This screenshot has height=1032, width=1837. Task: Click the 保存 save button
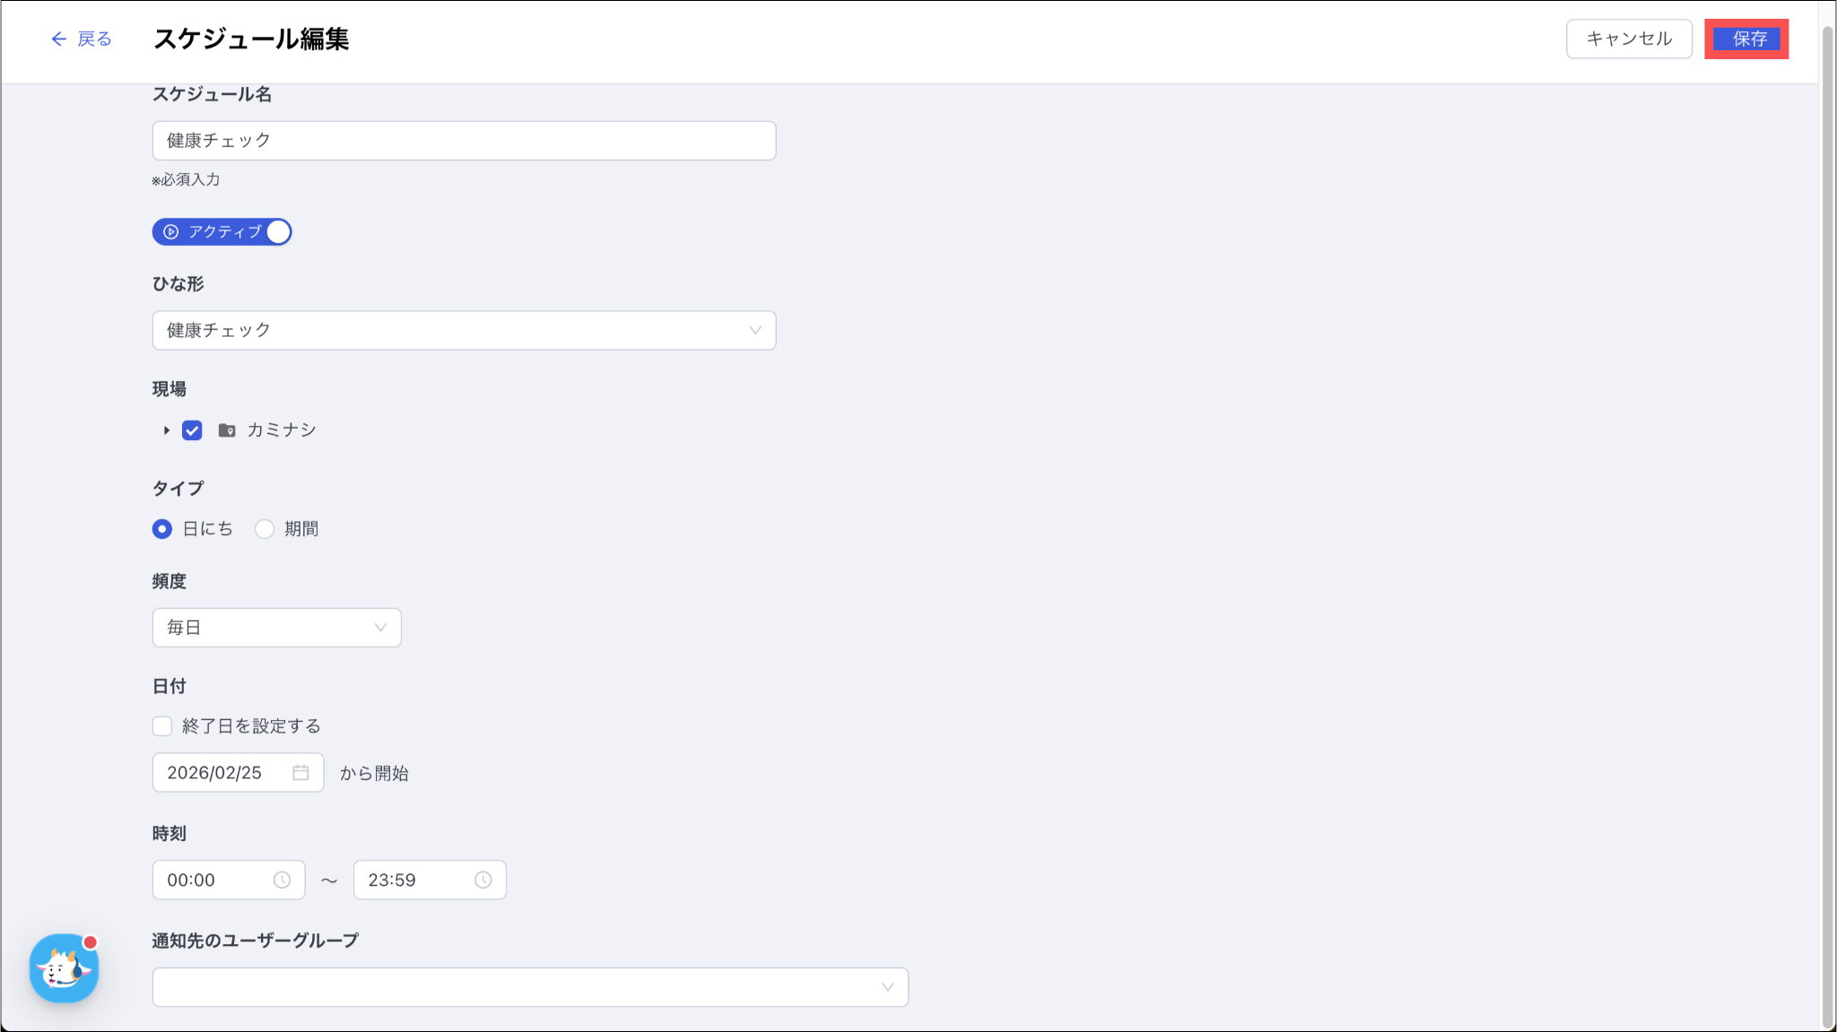coord(1746,39)
